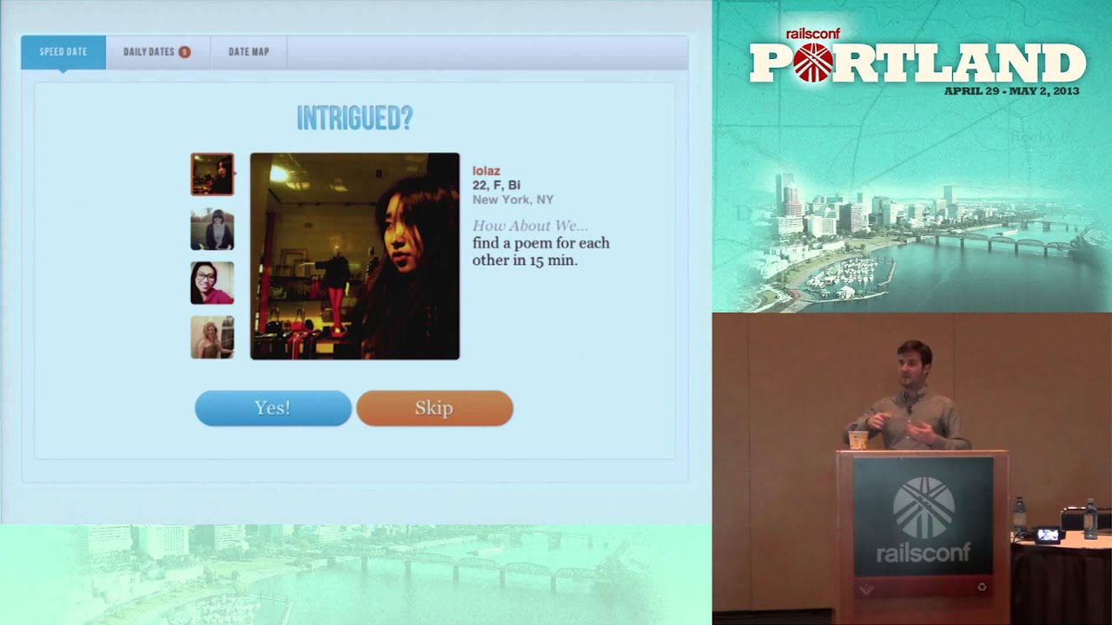Screen dimensions: 1112x625
Task: Click the Daily Dates notification badge
Action: tap(184, 52)
